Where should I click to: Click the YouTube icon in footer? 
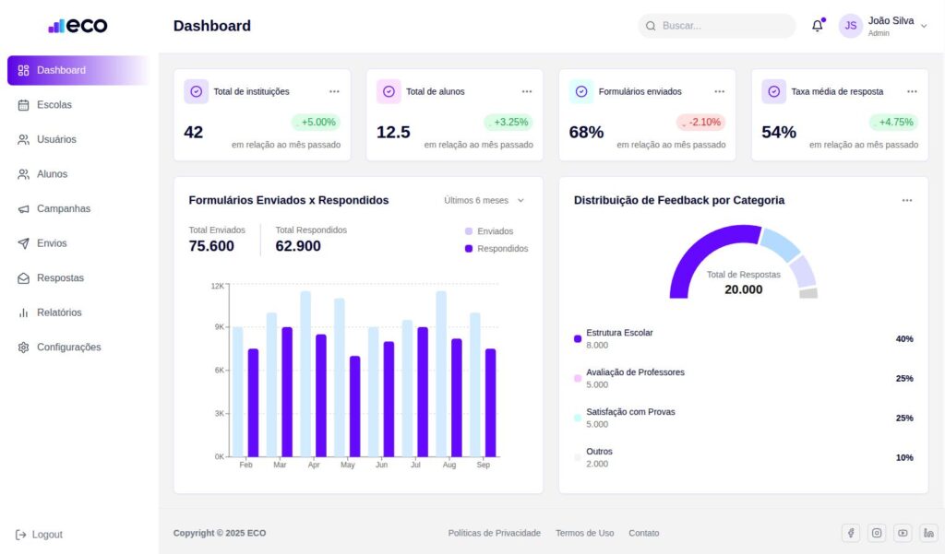pyautogui.click(x=903, y=533)
